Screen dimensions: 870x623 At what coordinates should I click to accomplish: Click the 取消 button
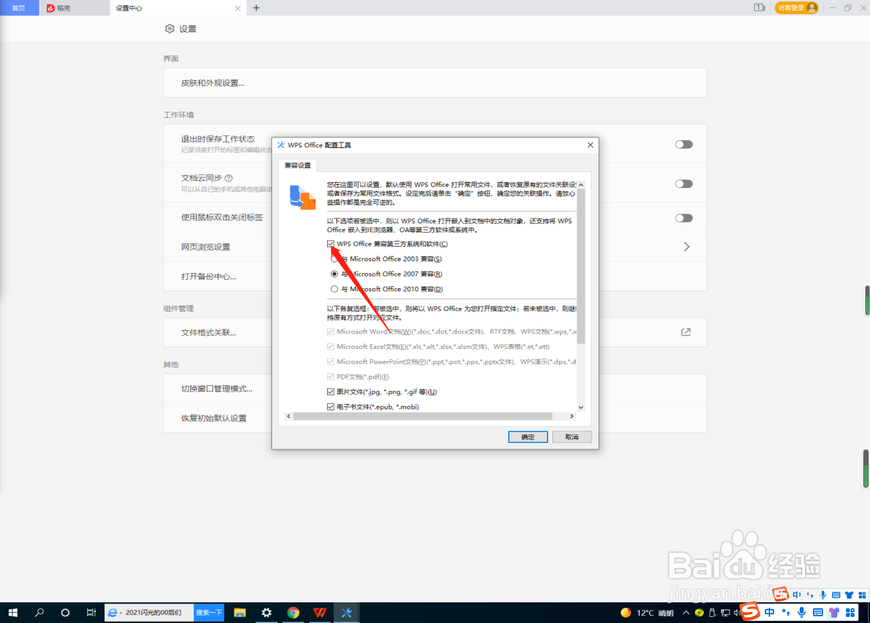(x=572, y=437)
